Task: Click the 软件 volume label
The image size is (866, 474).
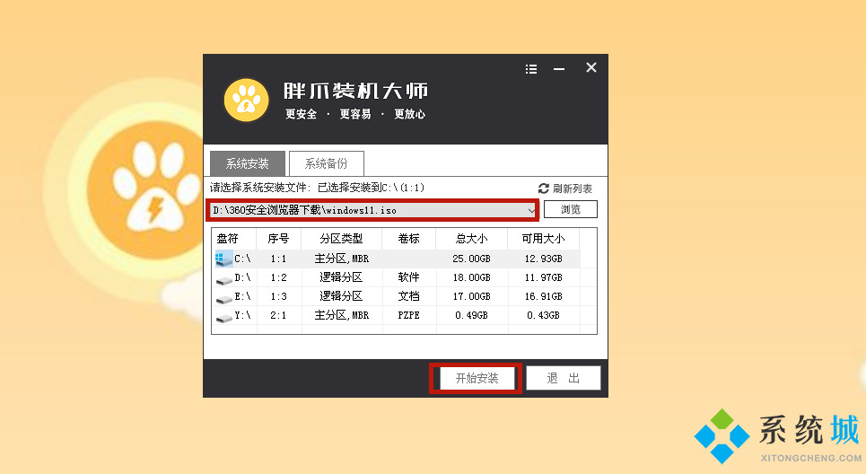Action: pos(408,277)
